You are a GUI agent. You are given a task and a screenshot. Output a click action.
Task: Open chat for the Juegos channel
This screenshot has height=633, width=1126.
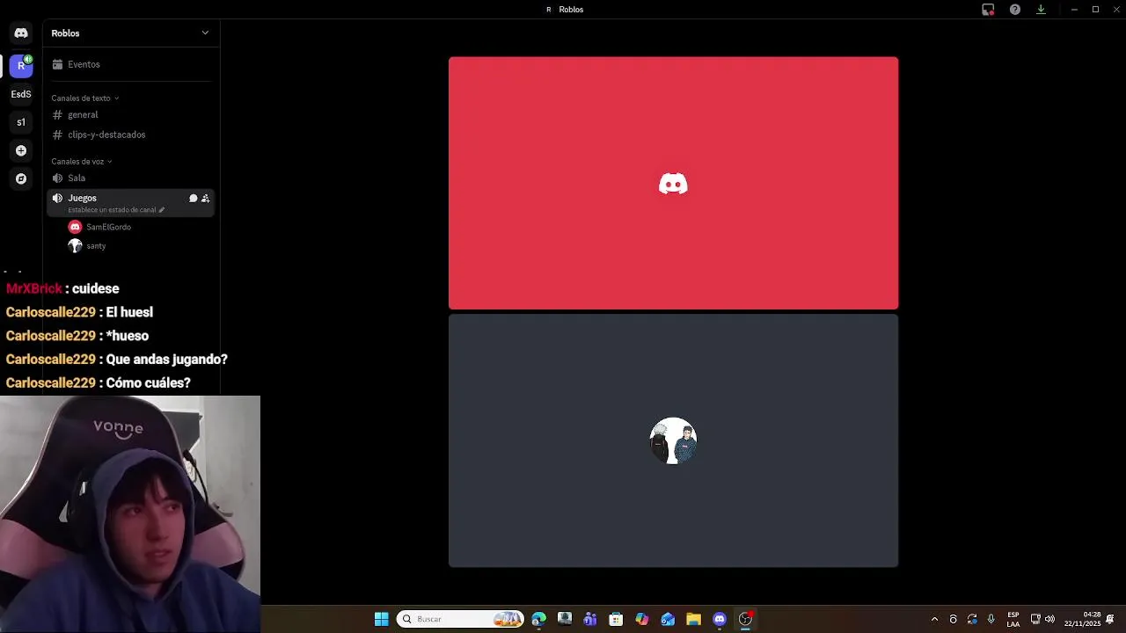point(194,199)
